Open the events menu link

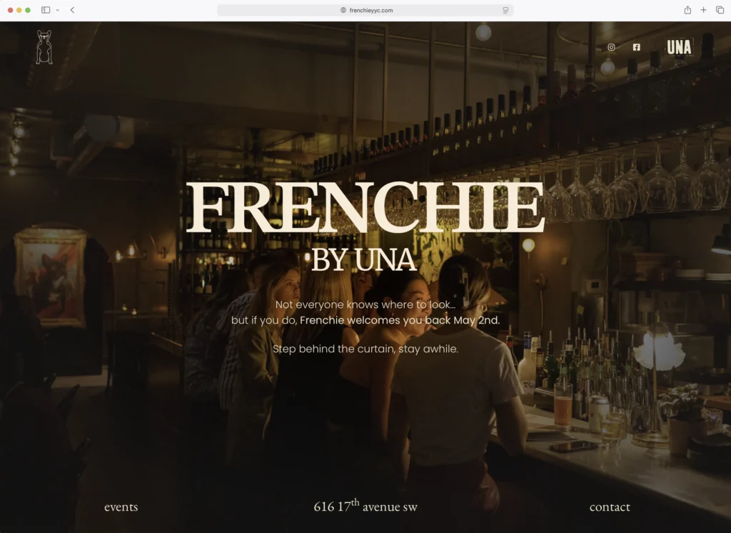tap(121, 507)
